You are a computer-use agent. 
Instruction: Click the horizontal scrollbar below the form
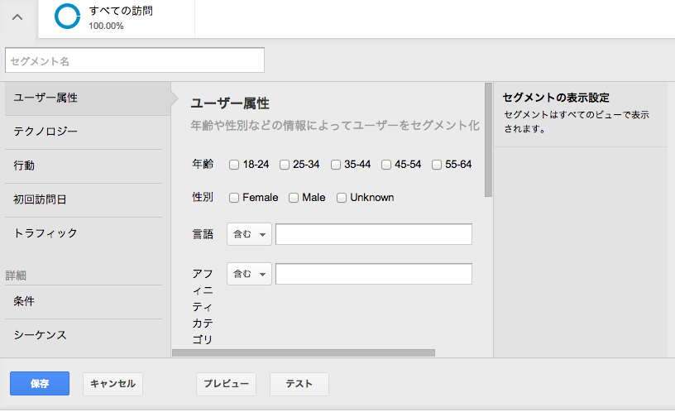[x=304, y=353]
